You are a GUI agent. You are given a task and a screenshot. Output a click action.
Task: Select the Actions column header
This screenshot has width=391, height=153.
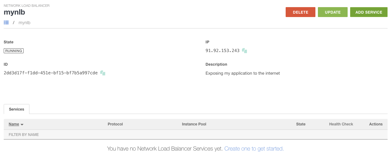(376, 124)
